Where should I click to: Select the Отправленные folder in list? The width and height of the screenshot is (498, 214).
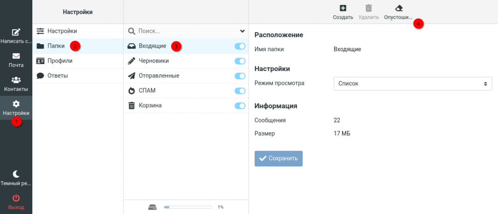pos(158,76)
